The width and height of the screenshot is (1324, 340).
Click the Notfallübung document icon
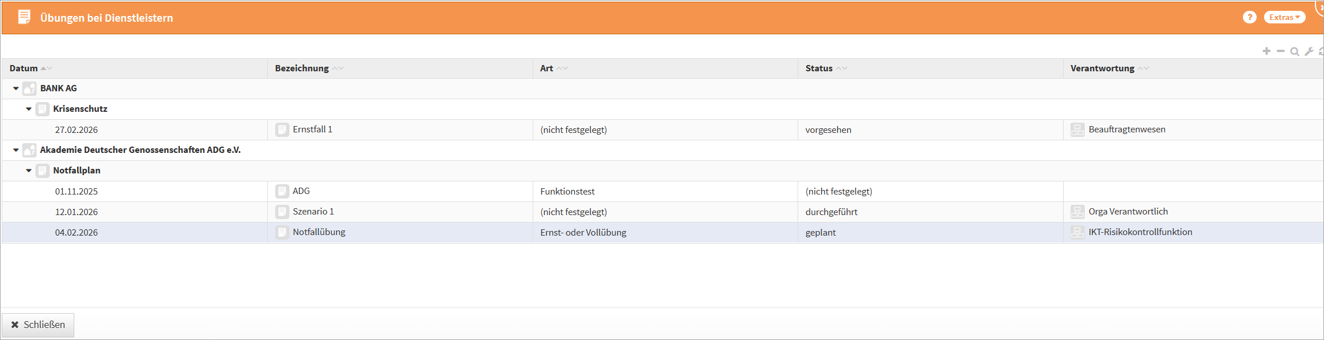tap(282, 232)
